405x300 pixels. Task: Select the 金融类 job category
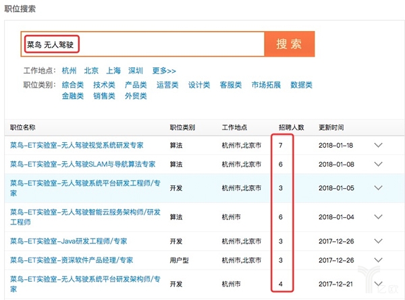point(72,96)
